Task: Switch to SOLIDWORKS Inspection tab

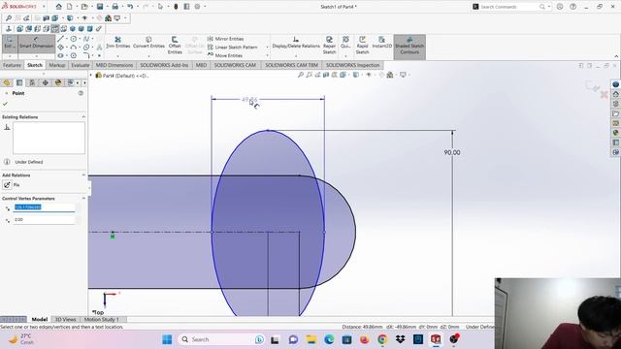Action: tap(352, 65)
